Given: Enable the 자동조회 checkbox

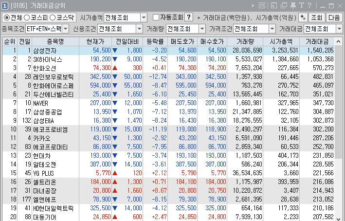Looking at the screenshot, I should click(x=156, y=18).
